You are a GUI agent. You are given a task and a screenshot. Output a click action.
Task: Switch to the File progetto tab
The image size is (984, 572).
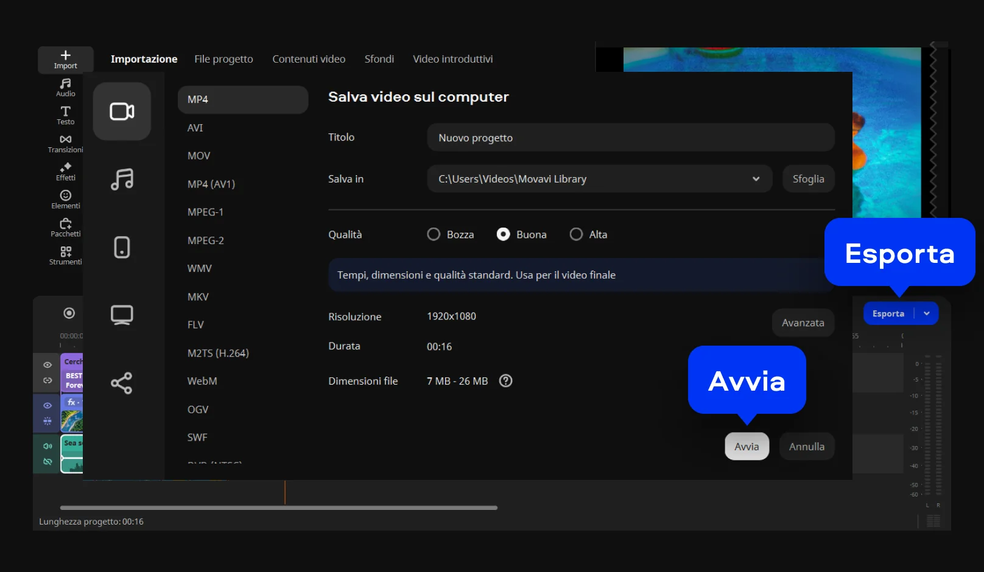(x=223, y=59)
